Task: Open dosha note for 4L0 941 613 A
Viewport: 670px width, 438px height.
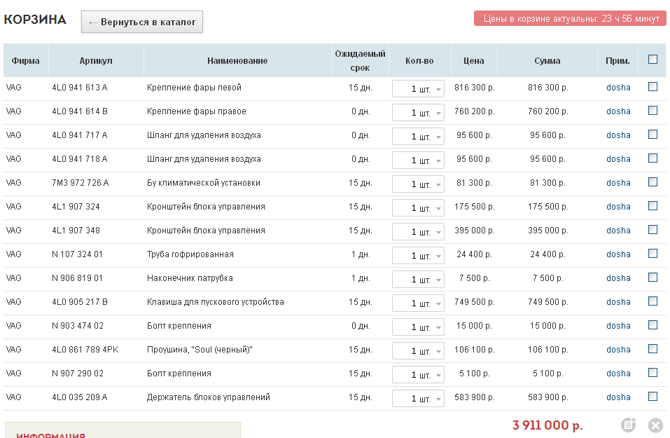Action: (618, 88)
